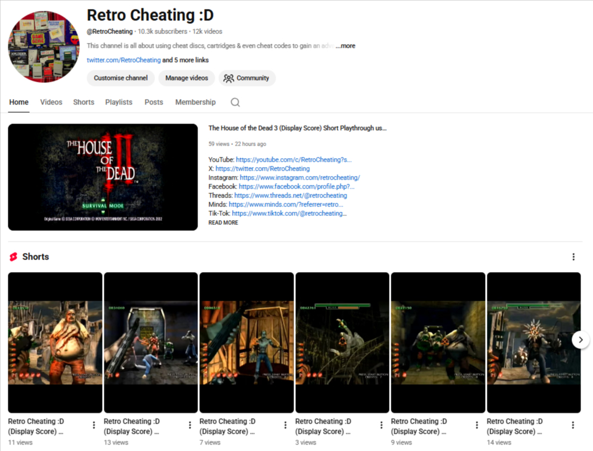The height and width of the screenshot is (451, 593).
Task: Select the Home tab
Action: (19, 102)
